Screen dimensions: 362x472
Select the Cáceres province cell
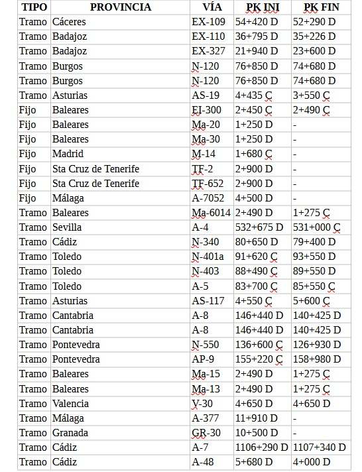click(121, 22)
